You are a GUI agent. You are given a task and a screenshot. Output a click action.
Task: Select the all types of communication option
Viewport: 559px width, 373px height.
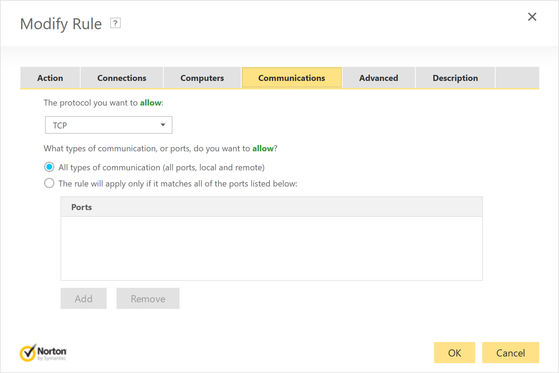click(49, 167)
